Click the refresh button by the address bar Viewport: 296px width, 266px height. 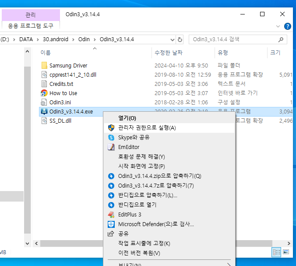180,39
